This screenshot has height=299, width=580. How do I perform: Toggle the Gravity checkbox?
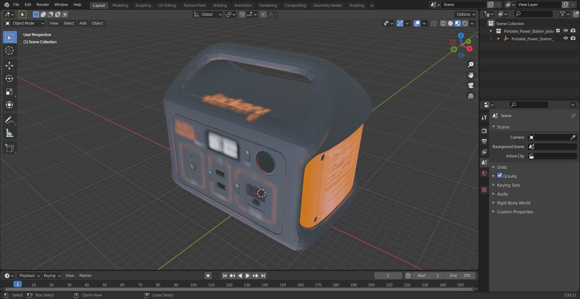pyautogui.click(x=500, y=176)
